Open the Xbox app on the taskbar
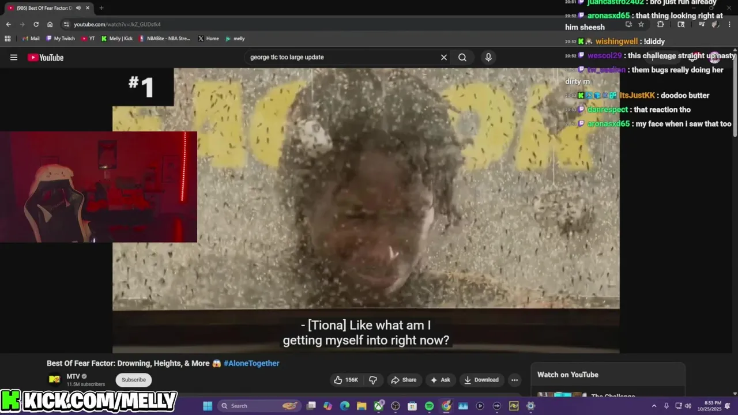 pyautogui.click(x=379, y=406)
